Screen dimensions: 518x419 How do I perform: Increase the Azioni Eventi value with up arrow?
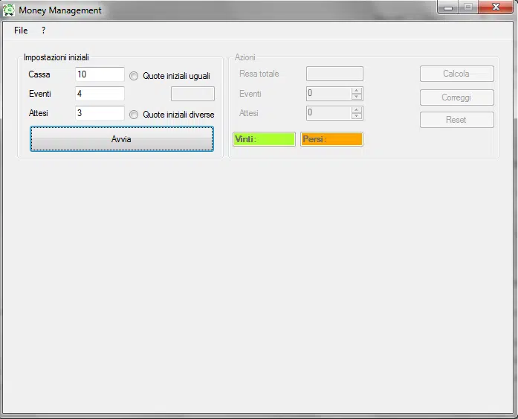click(357, 91)
